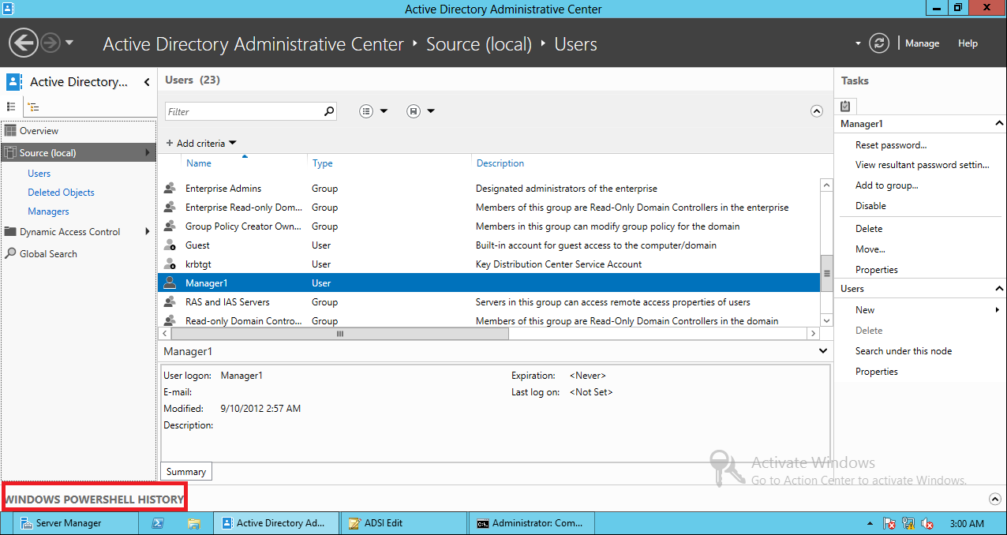This screenshot has width=1007, height=535.
Task: Open navigation history dropdown arrow
Action: click(69, 43)
